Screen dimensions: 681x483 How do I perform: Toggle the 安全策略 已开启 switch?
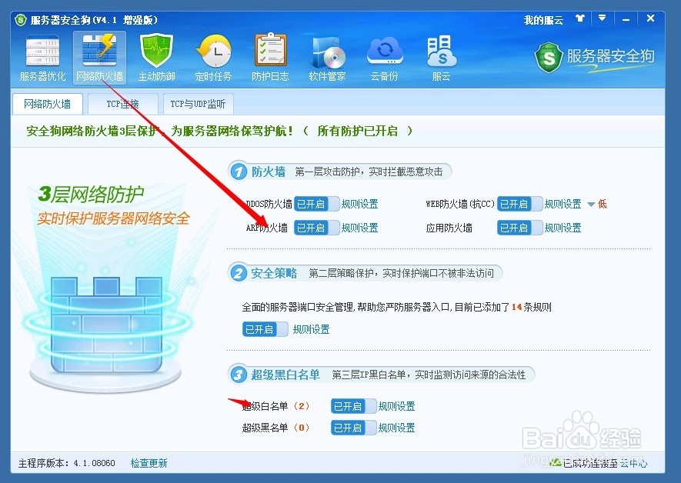pos(265,329)
